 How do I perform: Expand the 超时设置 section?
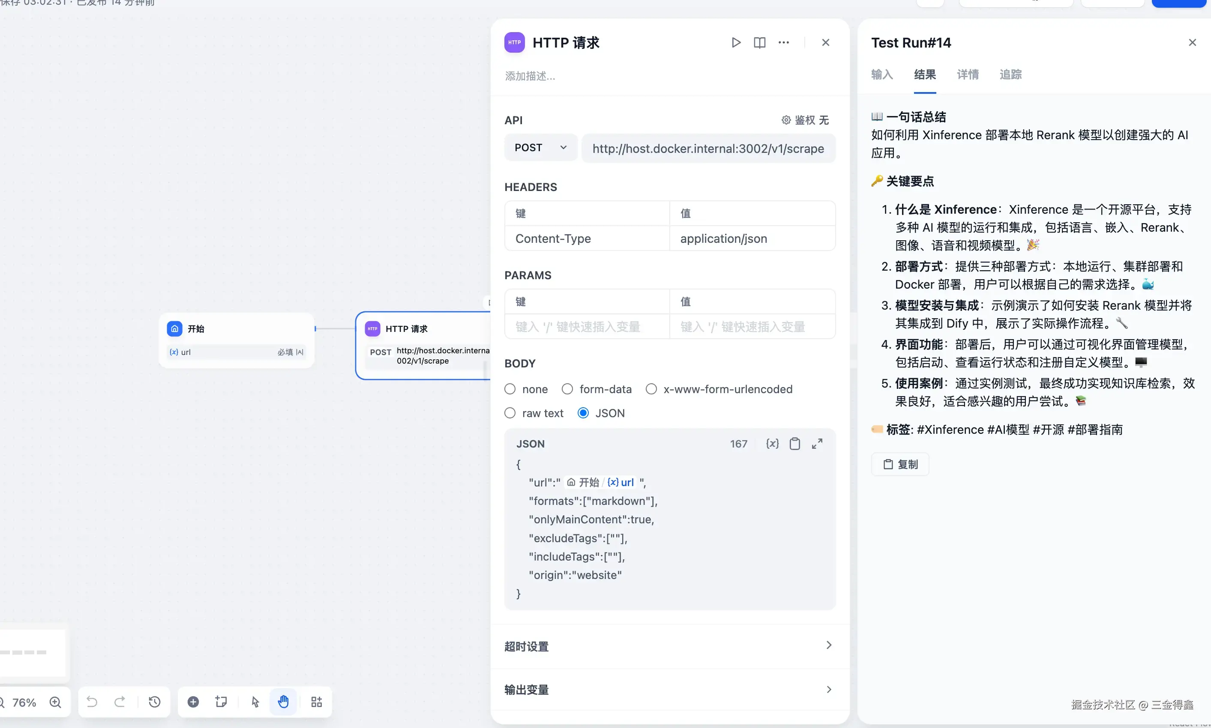pyautogui.click(x=669, y=646)
